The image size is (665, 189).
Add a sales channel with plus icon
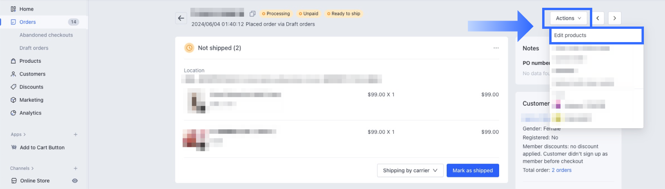(75, 168)
